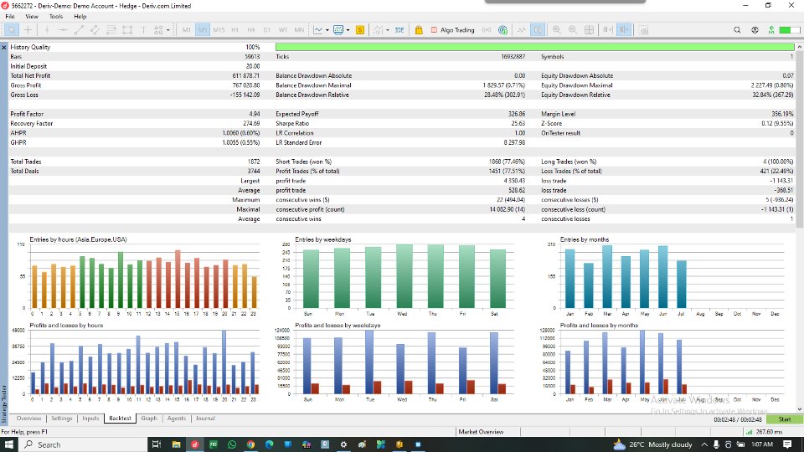Switch to M5 timeframe
This screenshot has height=452, width=804.
point(203,30)
